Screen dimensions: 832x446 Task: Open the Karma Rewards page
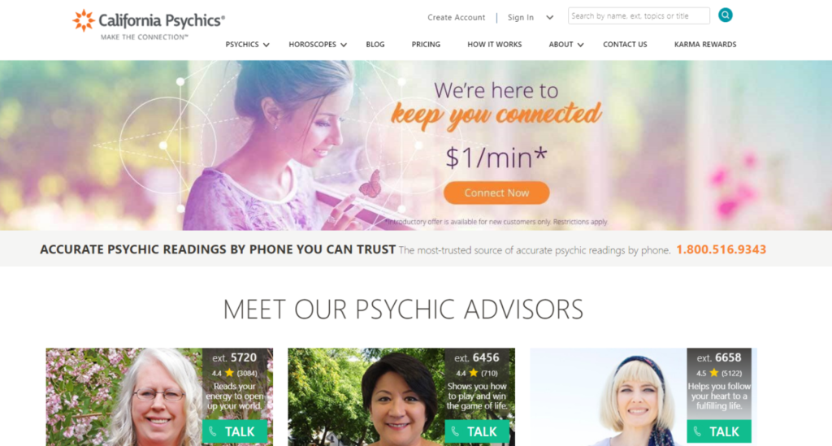coord(705,45)
